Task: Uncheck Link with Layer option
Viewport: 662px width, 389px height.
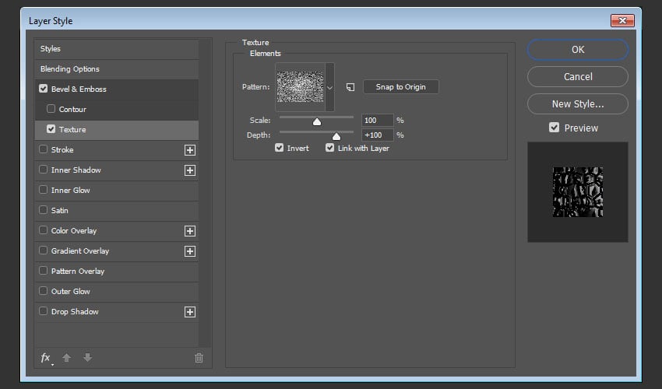Action: (x=330, y=149)
